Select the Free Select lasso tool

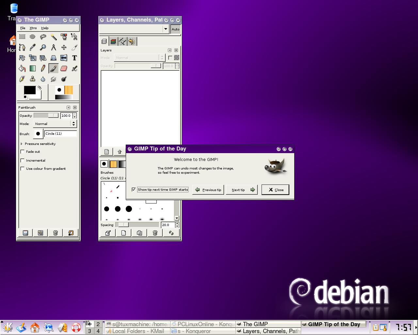pyautogui.click(x=43, y=37)
